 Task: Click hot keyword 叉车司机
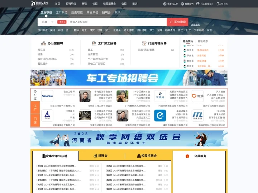point(199,30)
